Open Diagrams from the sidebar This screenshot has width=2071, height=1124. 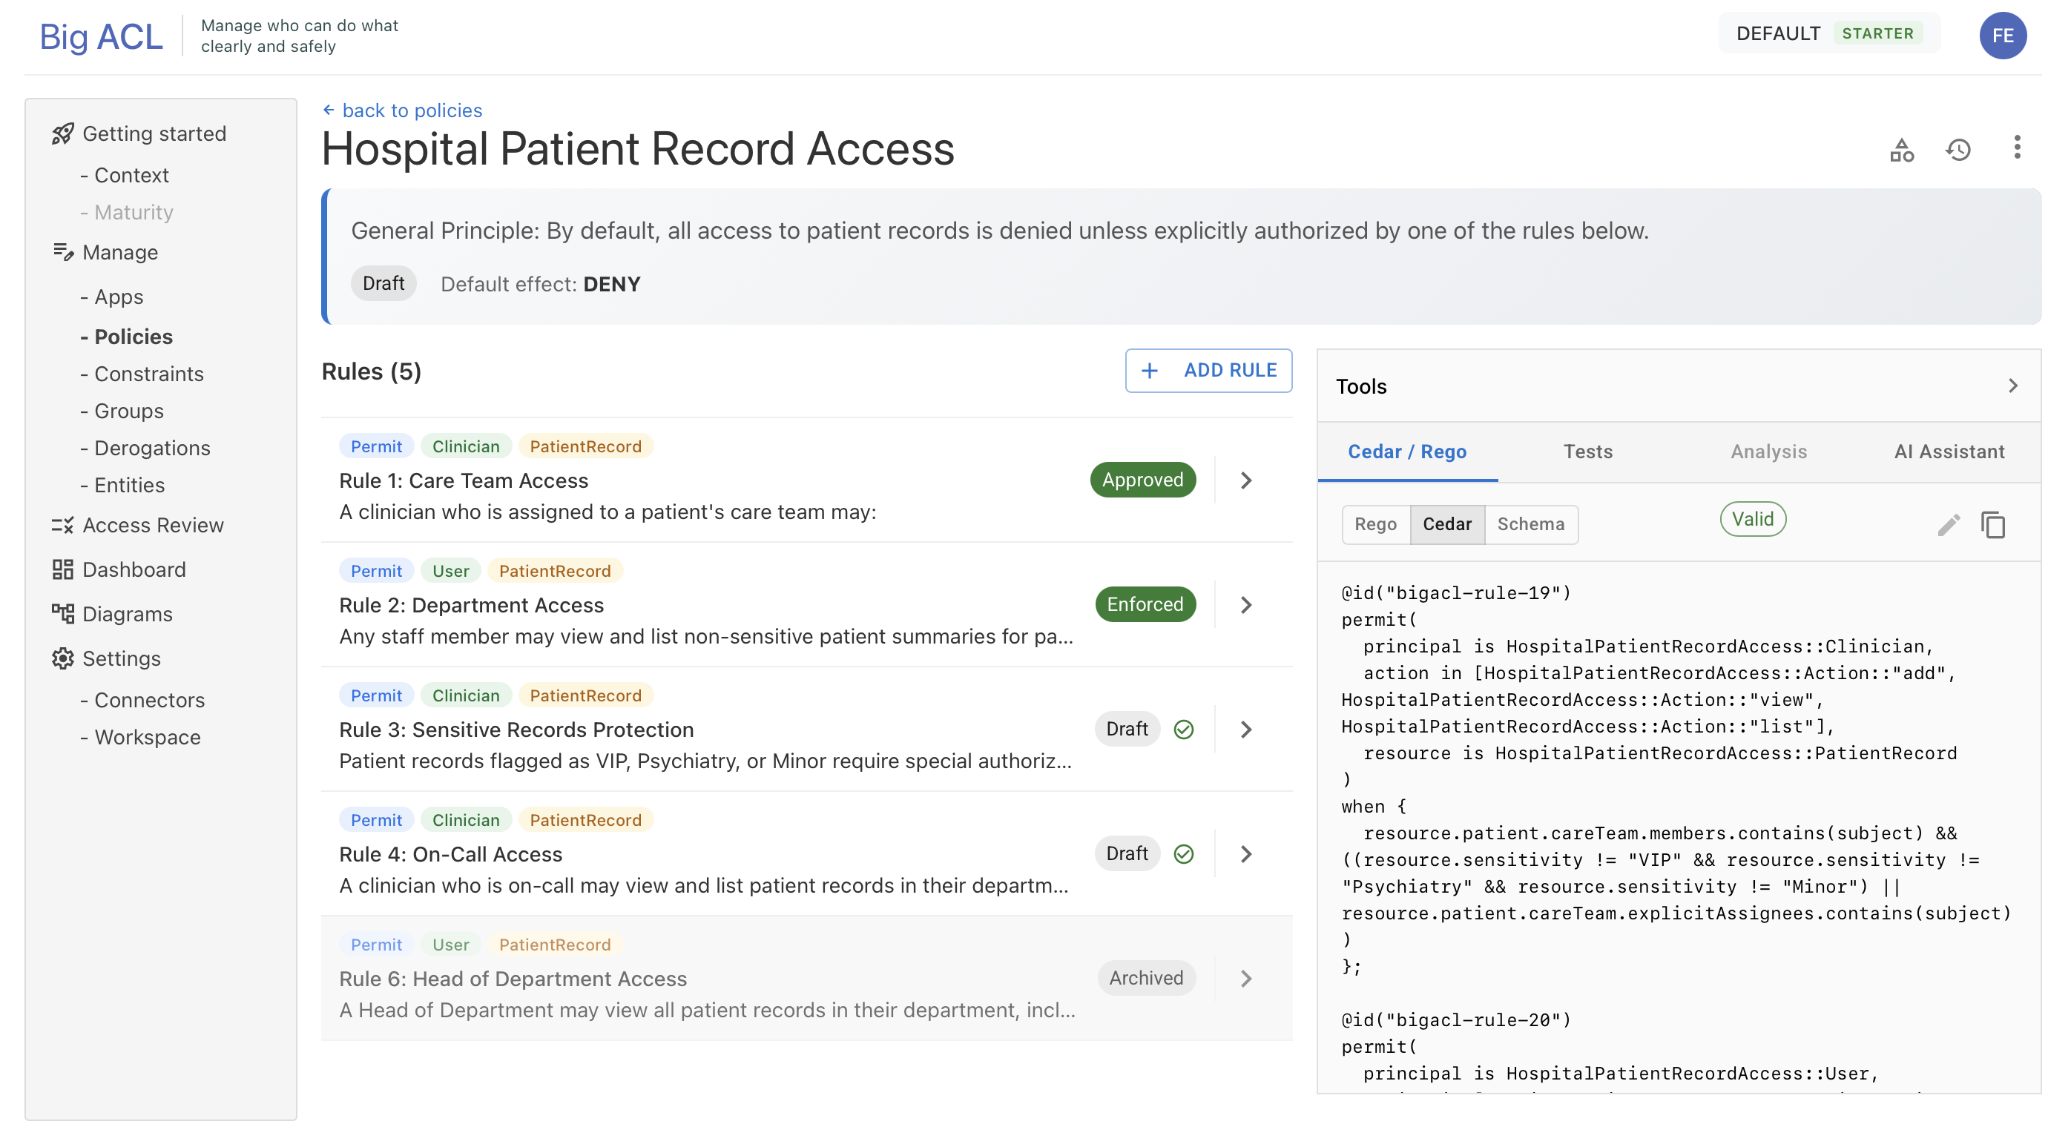[126, 614]
